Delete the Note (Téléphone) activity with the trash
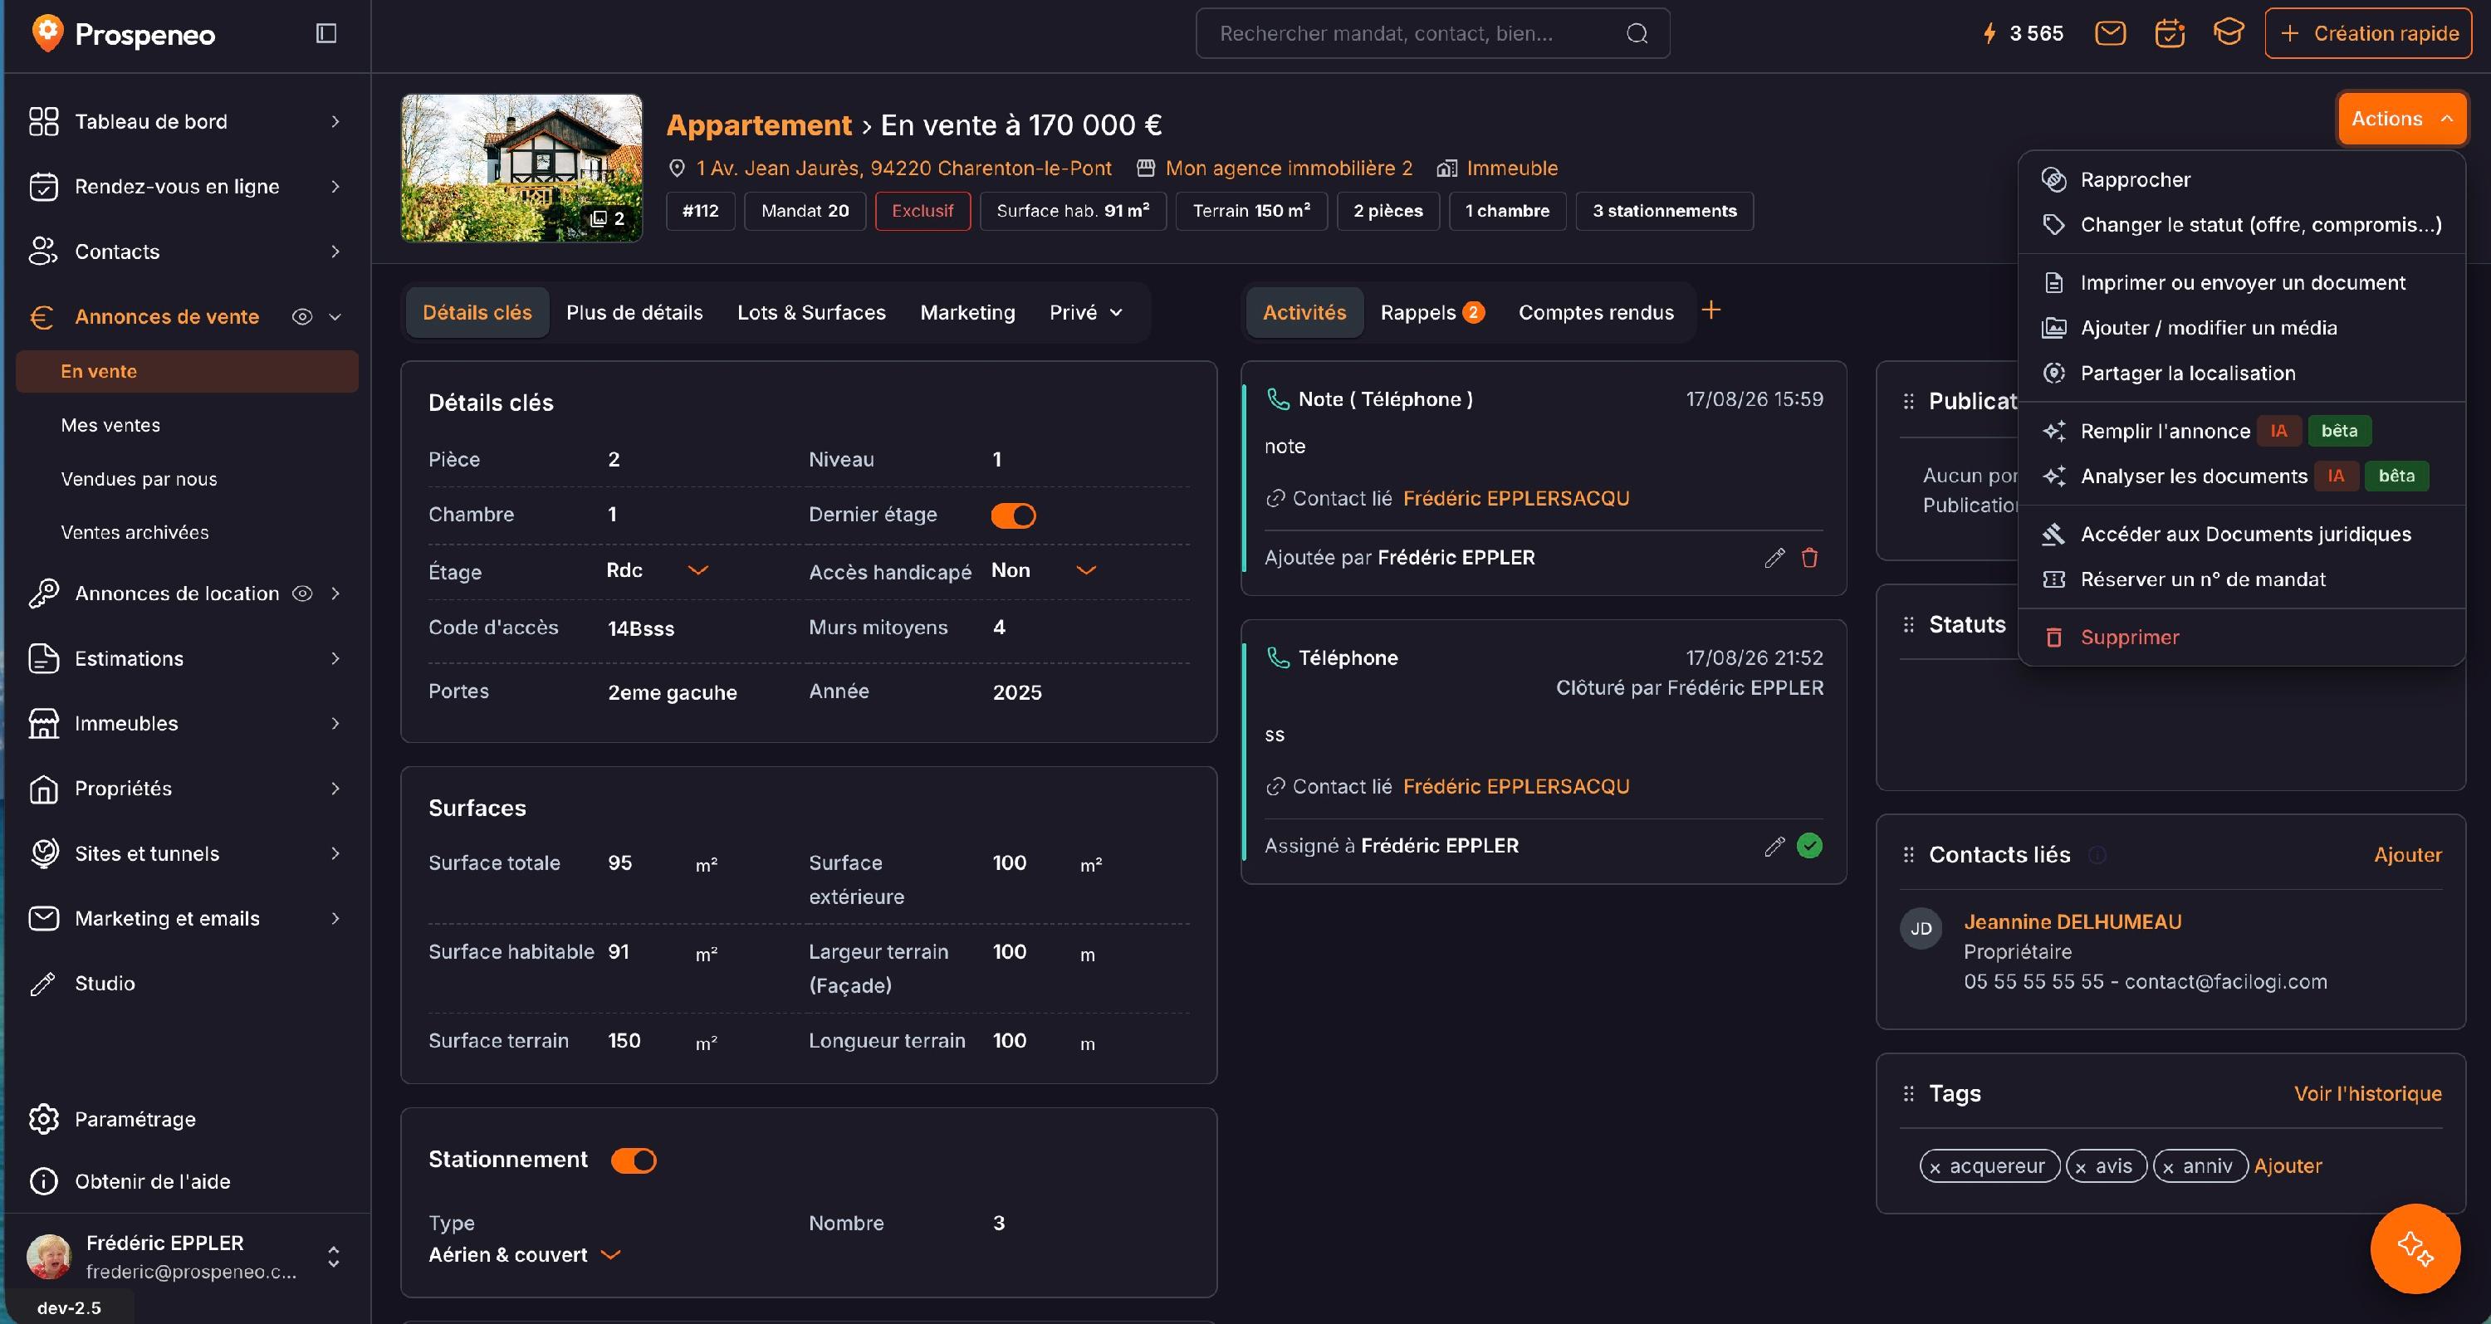This screenshot has width=2491, height=1324. [x=1809, y=558]
